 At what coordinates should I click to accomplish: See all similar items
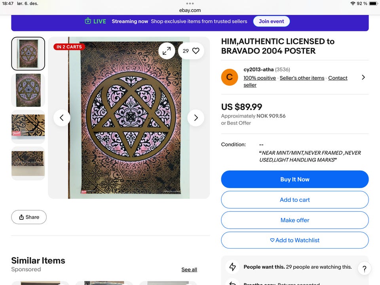coord(189,270)
